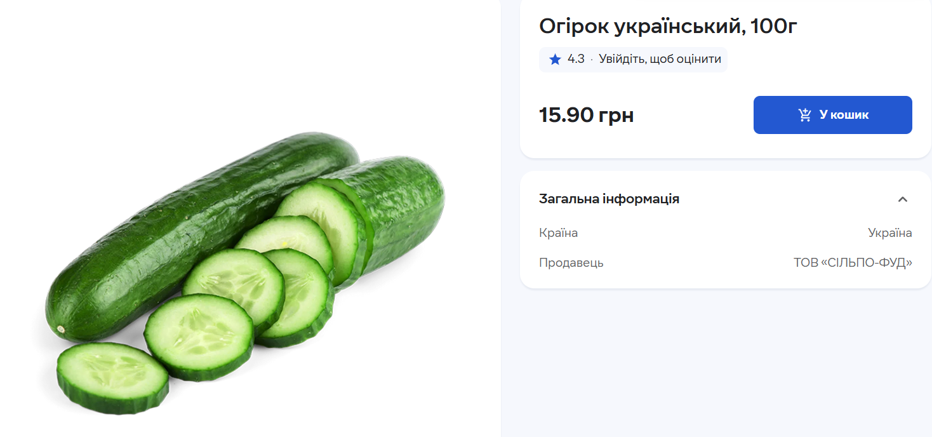Click the 15.90 грн price text
Image resolution: width=932 pixels, height=437 pixels.
pos(586,115)
